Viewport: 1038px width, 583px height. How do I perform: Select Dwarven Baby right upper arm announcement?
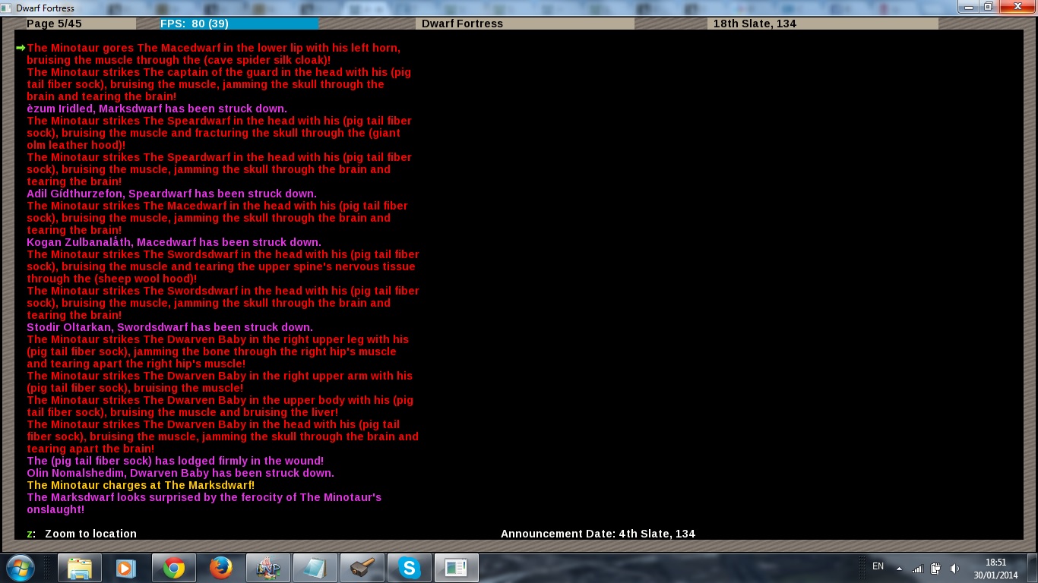220,382
